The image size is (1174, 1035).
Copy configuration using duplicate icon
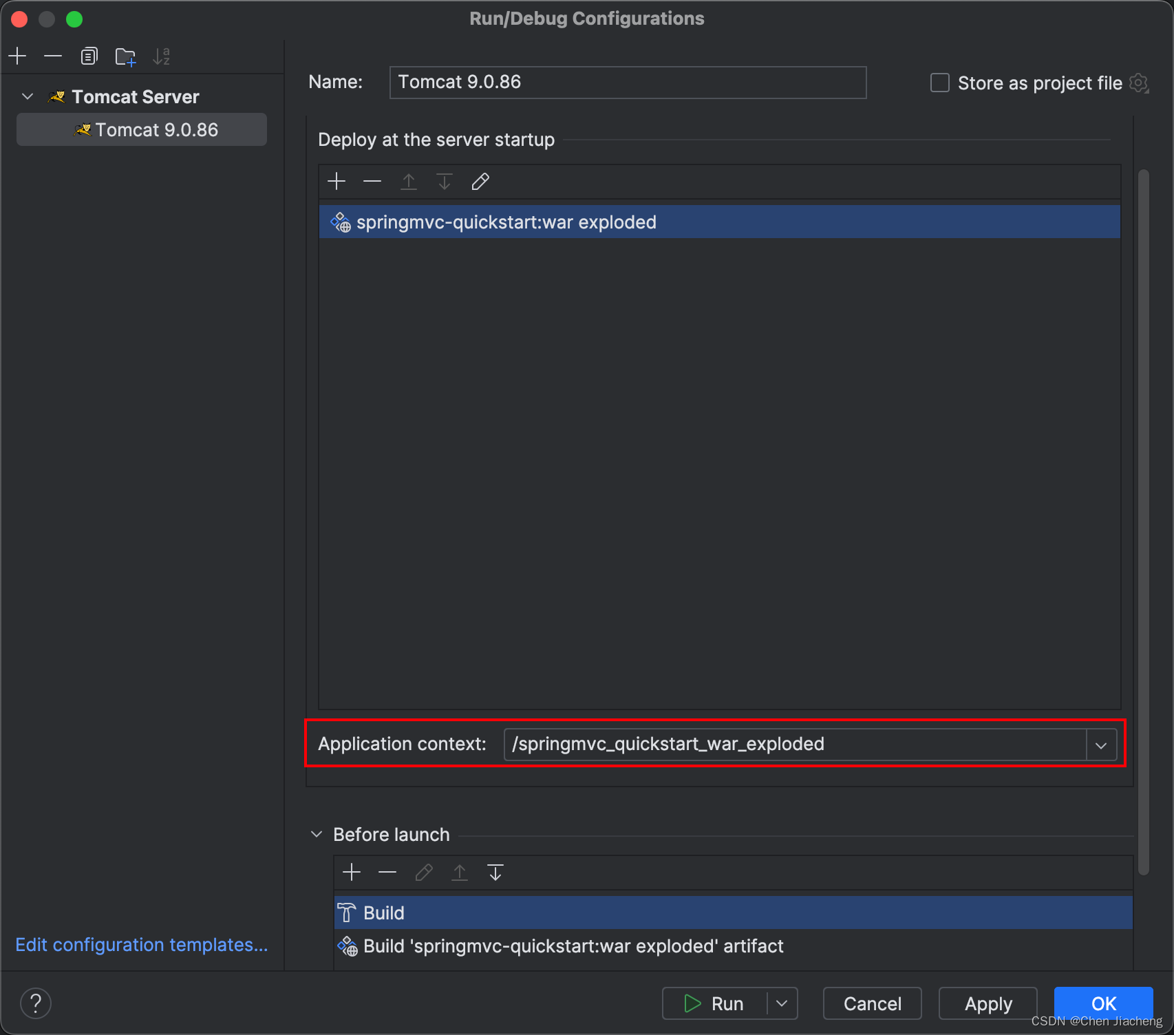pyautogui.click(x=89, y=56)
